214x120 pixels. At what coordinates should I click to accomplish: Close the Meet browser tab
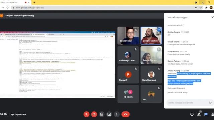click(29, 2)
